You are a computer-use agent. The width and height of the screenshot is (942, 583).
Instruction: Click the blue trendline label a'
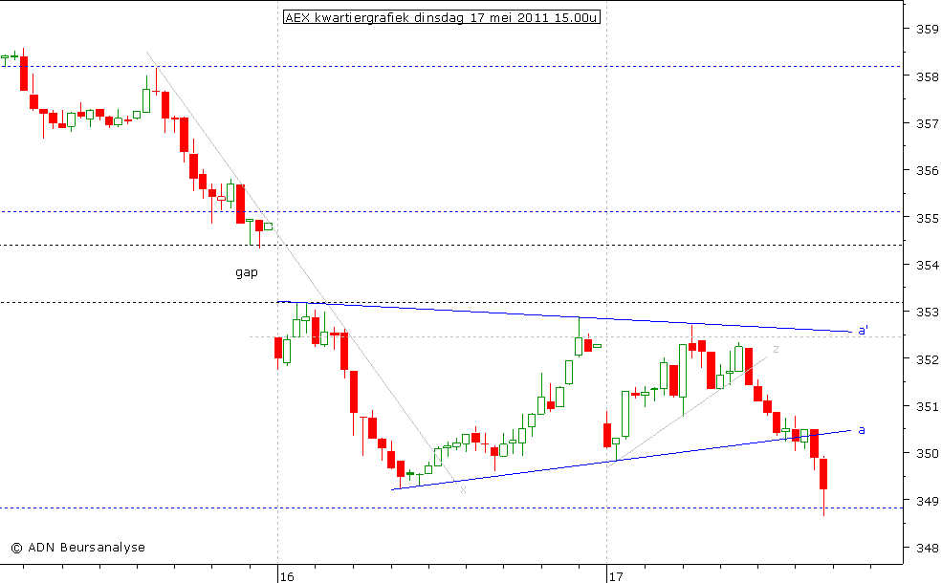point(863,331)
